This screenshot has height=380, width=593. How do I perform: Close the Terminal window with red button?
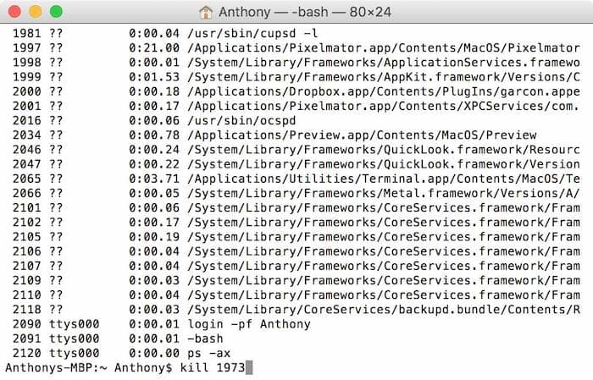14,11
